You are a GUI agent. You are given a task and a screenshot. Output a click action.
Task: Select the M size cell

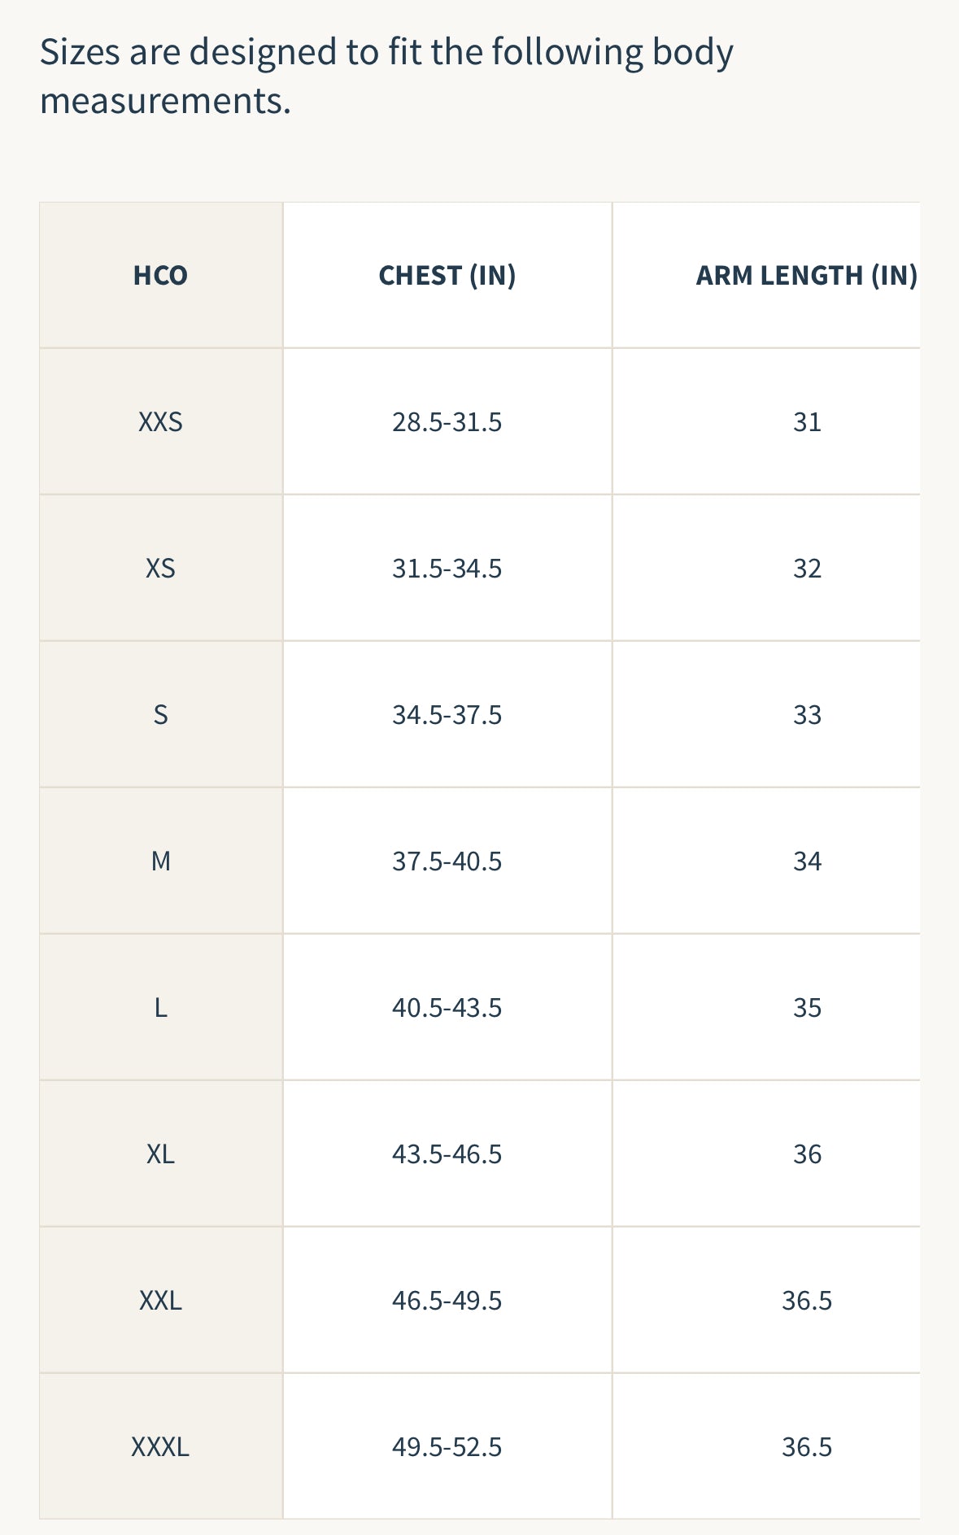160,861
